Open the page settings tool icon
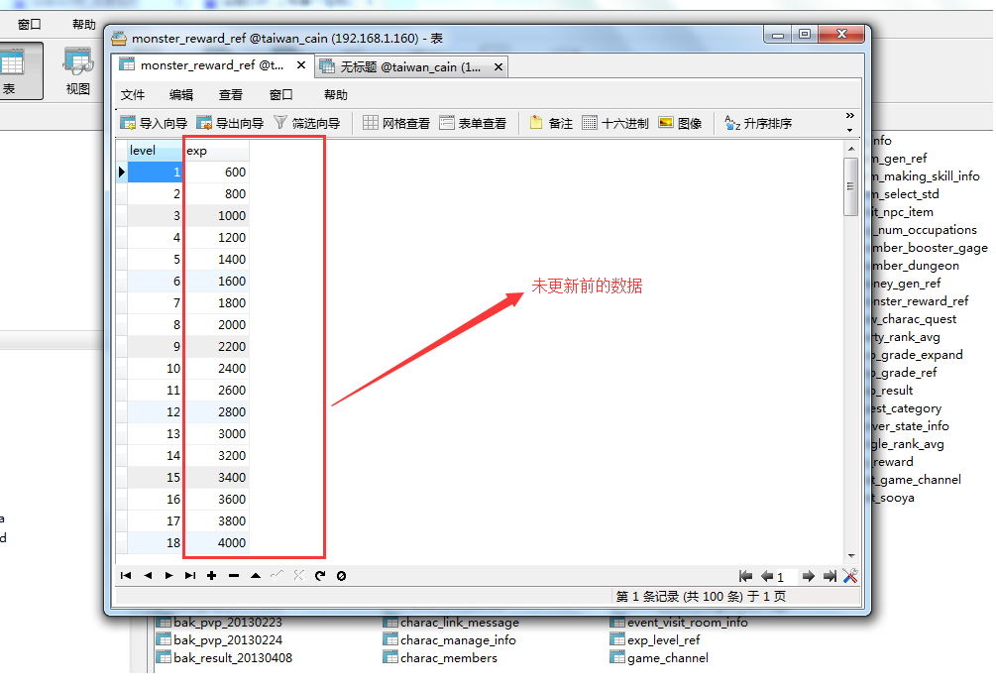Viewport: 996px width, 689px height. (x=850, y=576)
